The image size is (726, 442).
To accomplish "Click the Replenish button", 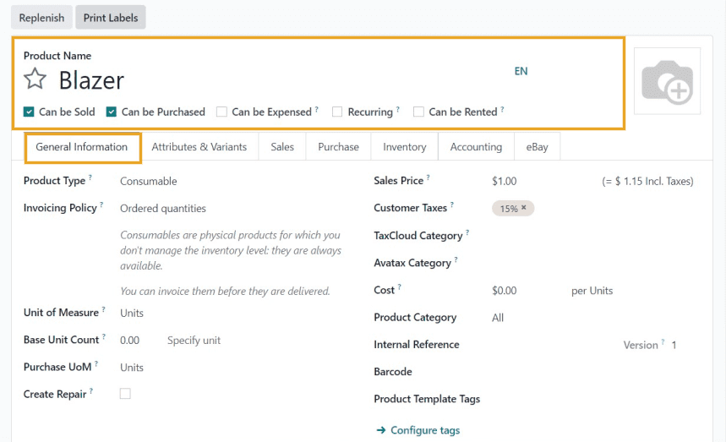I will point(41,18).
